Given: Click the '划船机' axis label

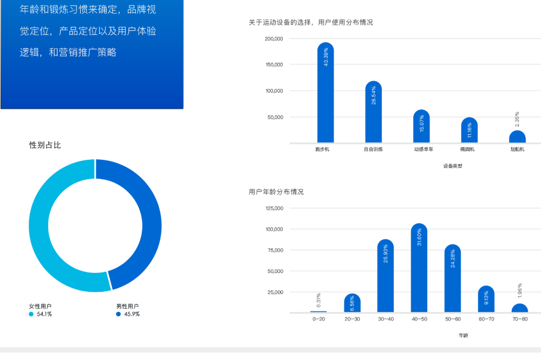Looking at the screenshot, I should pos(517,149).
